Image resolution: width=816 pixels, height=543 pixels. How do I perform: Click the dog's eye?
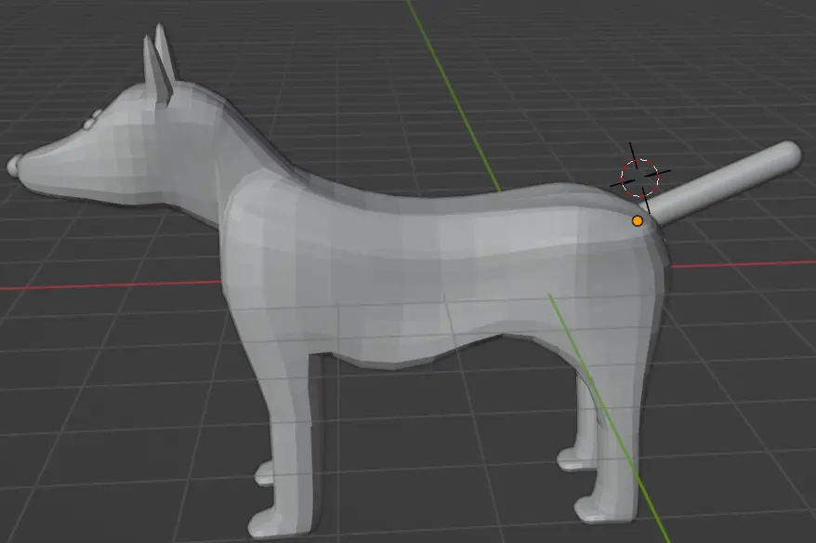tap(88, 121)
